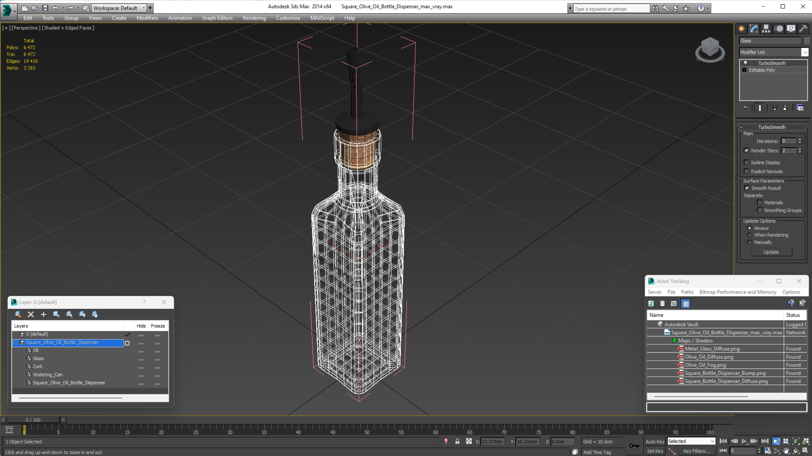Click the Glass object color swatch
Image resolution: width=812 pixels, height=456 pixels.
[x=806, y=41]
